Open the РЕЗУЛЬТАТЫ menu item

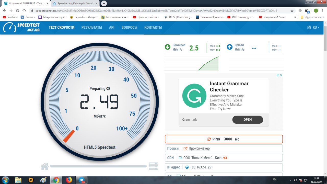point(92,27)
